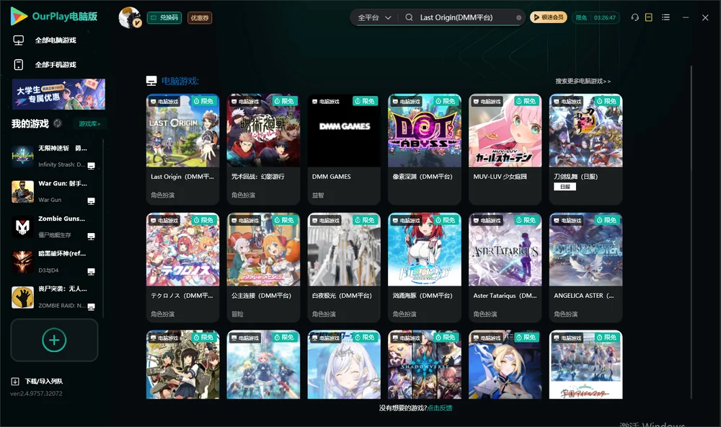The height and width of the screenshot is (427, 721).
Task: Open the DMM GAMES card
Action: (344, 149)
